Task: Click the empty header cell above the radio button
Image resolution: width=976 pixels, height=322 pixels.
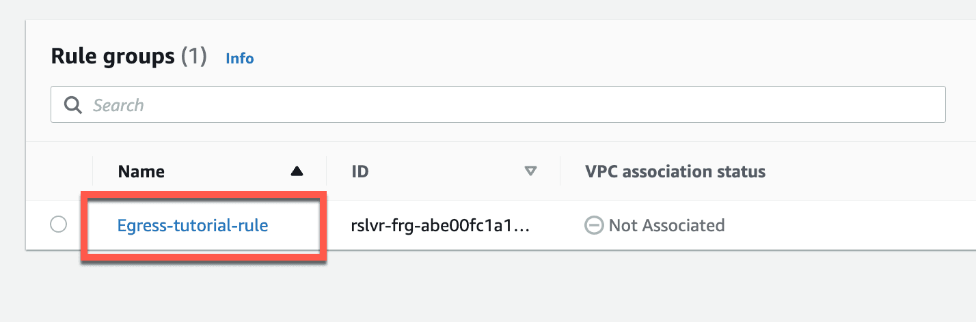Action: point(59,171)
